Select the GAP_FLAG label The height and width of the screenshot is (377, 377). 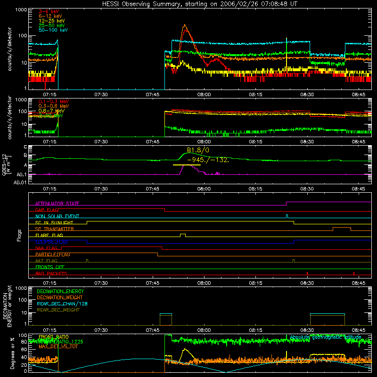pos(47,210)
